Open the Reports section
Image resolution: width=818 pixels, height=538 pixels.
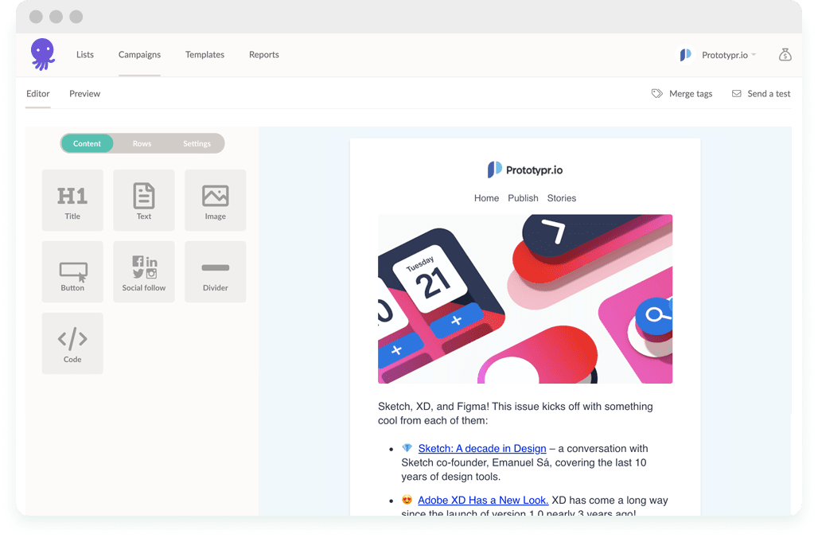tap(263, 54)
